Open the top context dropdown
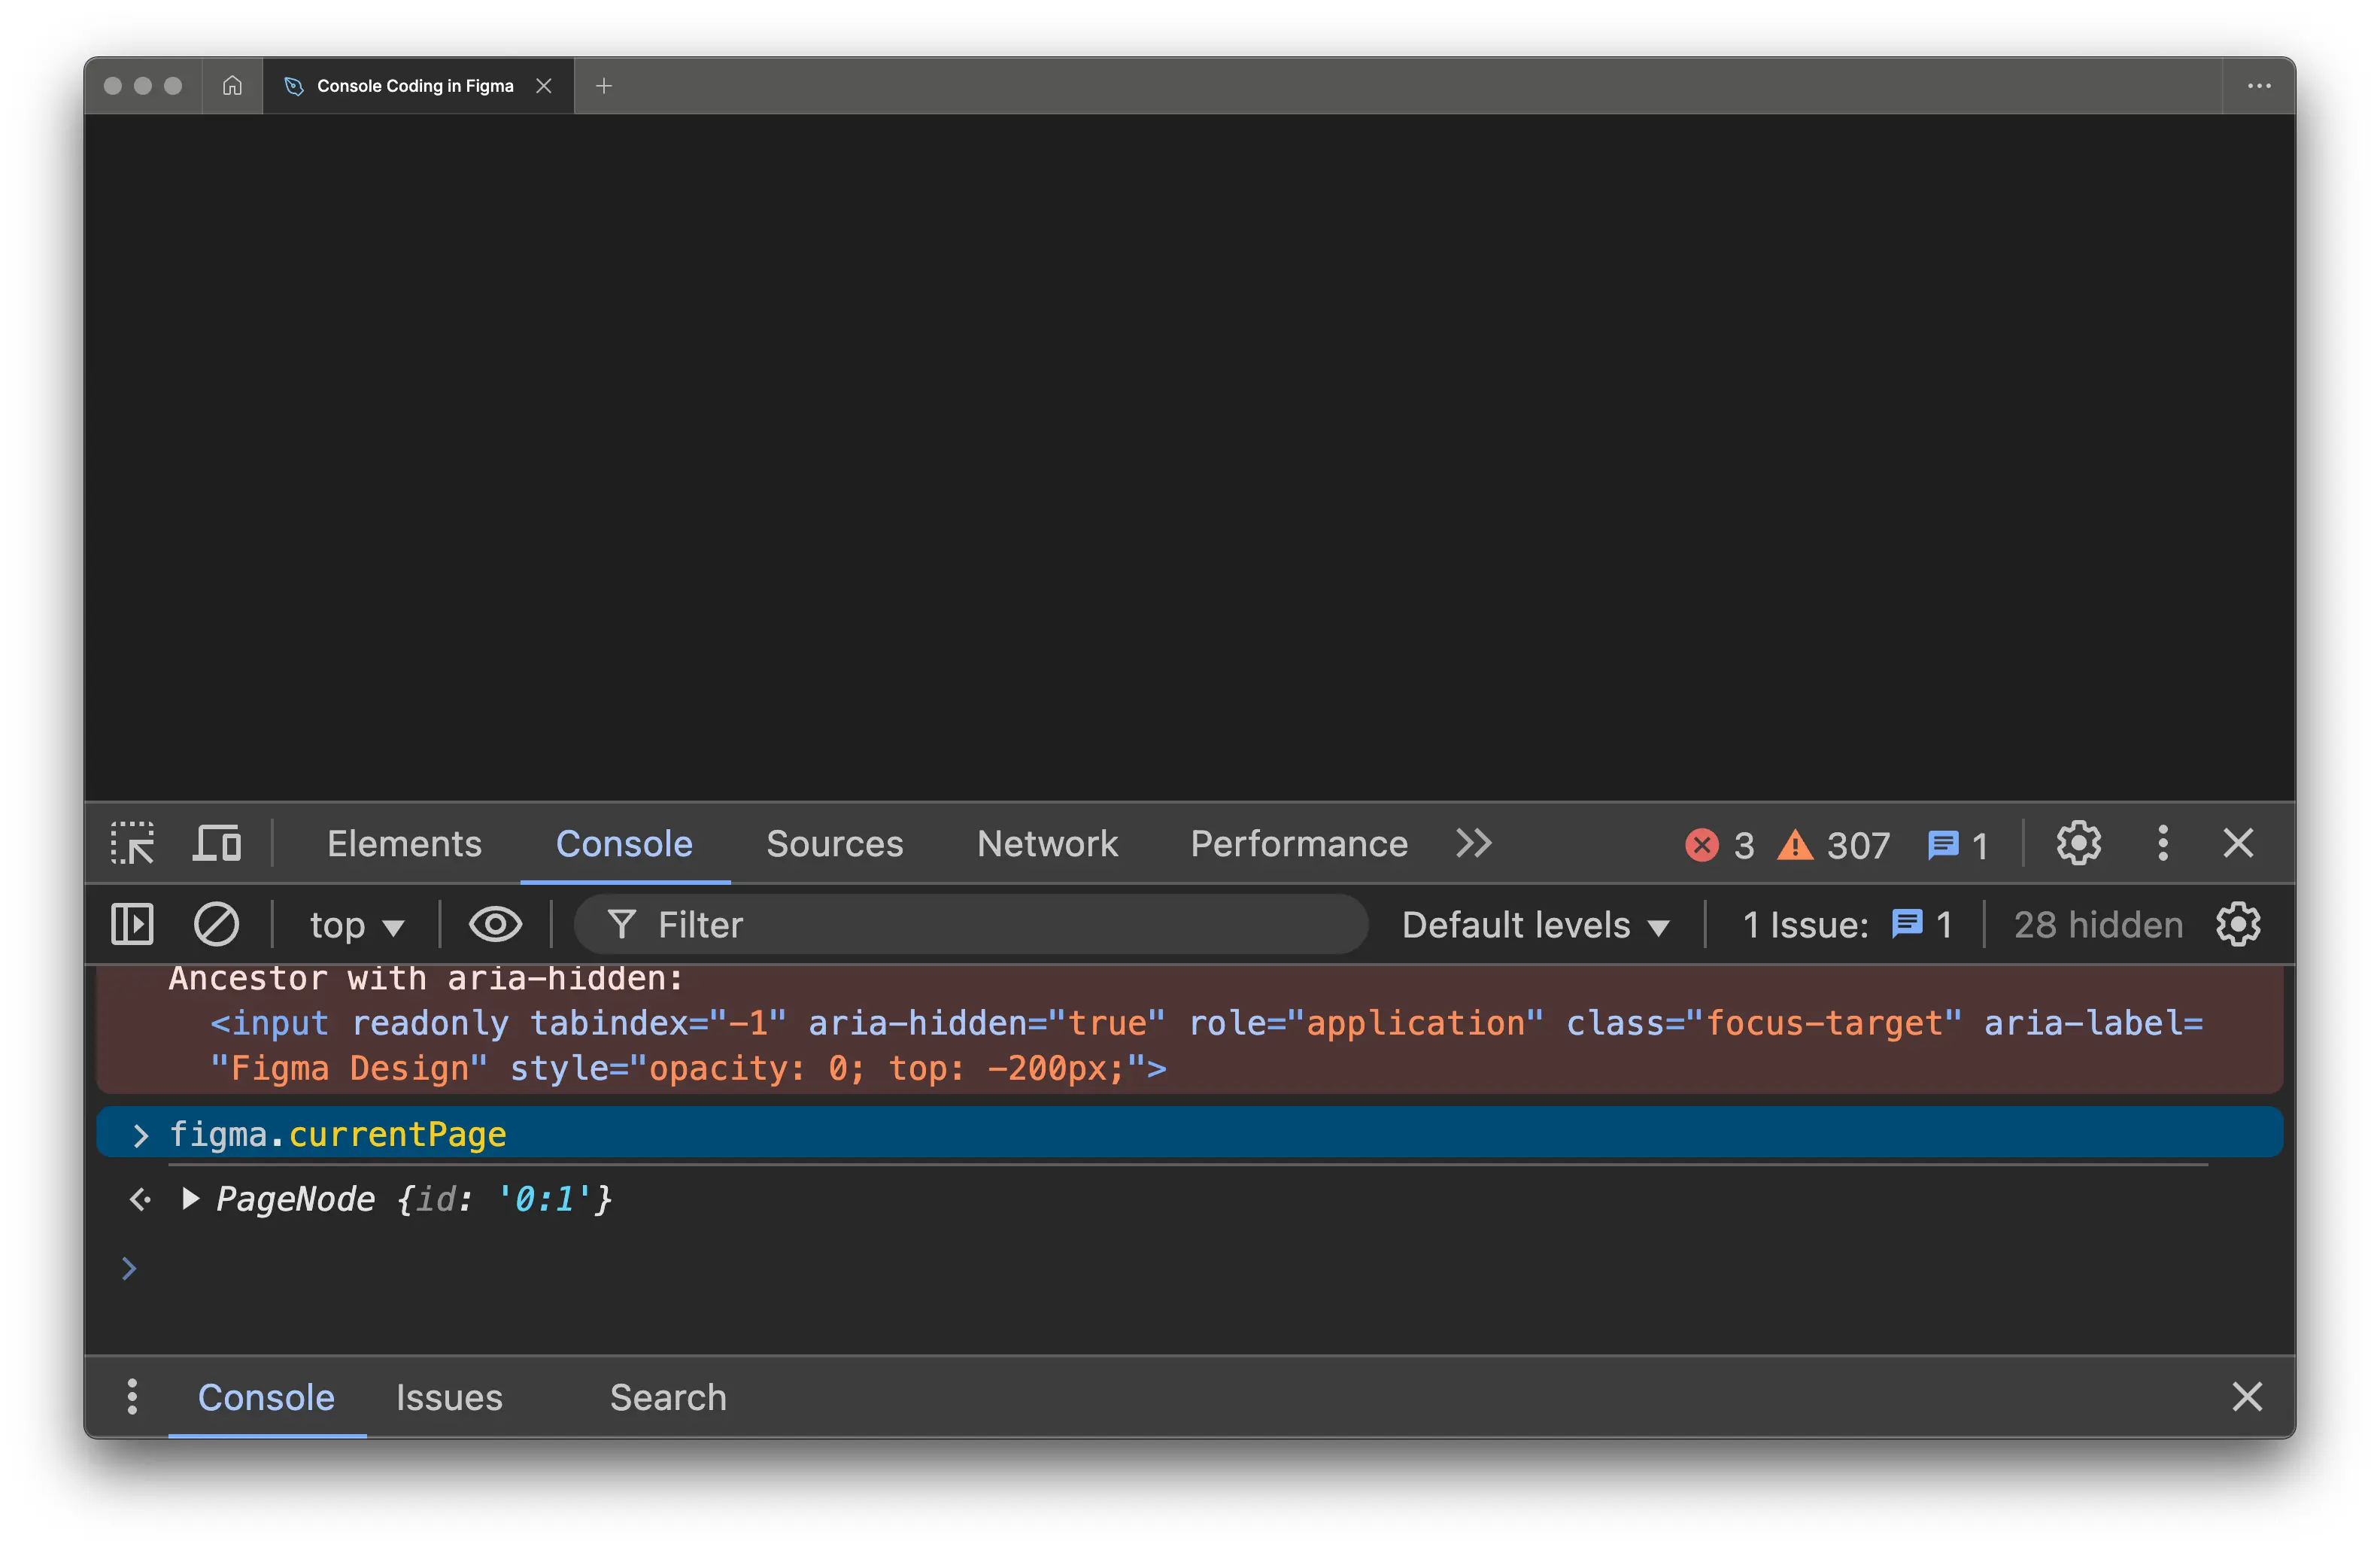Viewport: 2380px width, 1550px height. [x=355, y=925]
